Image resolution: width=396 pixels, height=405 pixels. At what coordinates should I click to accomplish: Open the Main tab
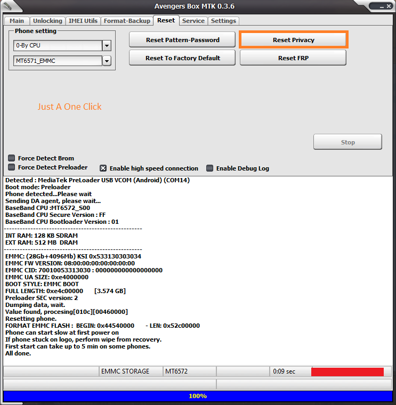pos(17,21)
